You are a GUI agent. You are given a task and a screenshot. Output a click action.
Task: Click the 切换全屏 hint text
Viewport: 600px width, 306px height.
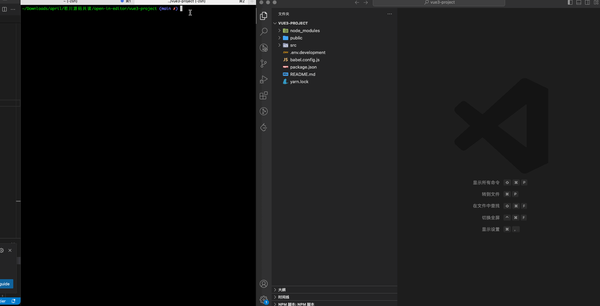491,218
